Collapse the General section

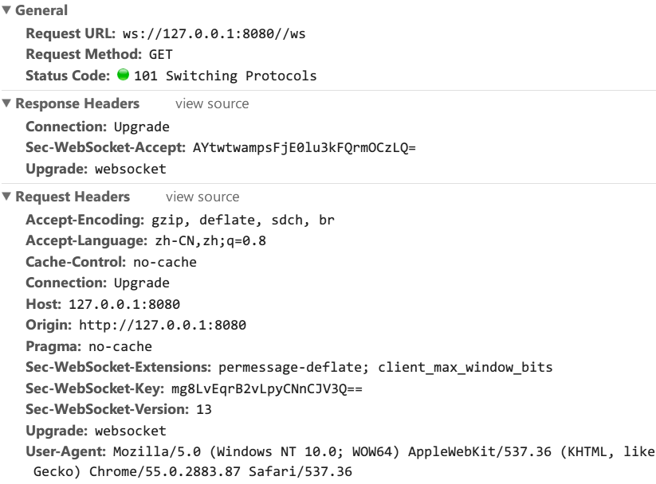click(8, 10)
